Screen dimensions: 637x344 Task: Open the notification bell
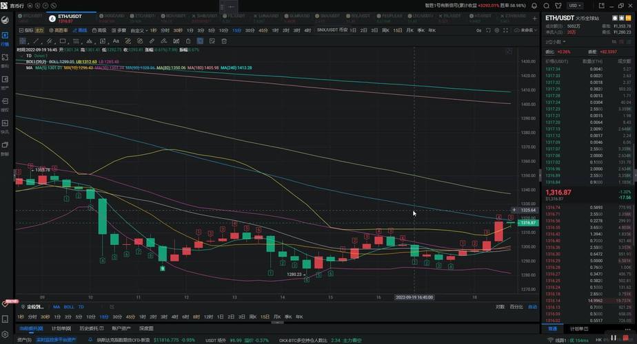[x=534, y=6]
